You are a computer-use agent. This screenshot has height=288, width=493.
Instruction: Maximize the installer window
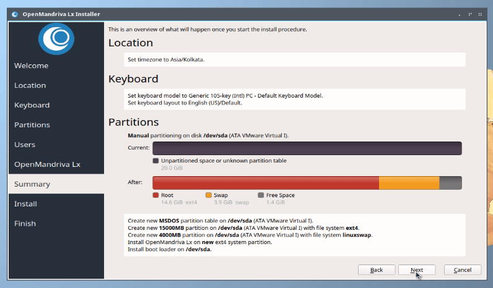click(470, 14)
